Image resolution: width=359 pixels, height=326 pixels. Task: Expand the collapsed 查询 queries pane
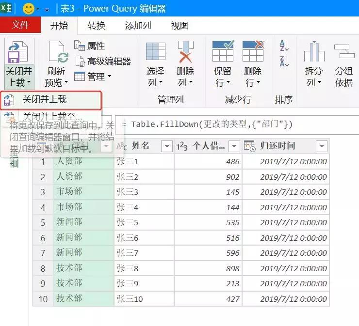pyautogui.click(x=14, y=159)
